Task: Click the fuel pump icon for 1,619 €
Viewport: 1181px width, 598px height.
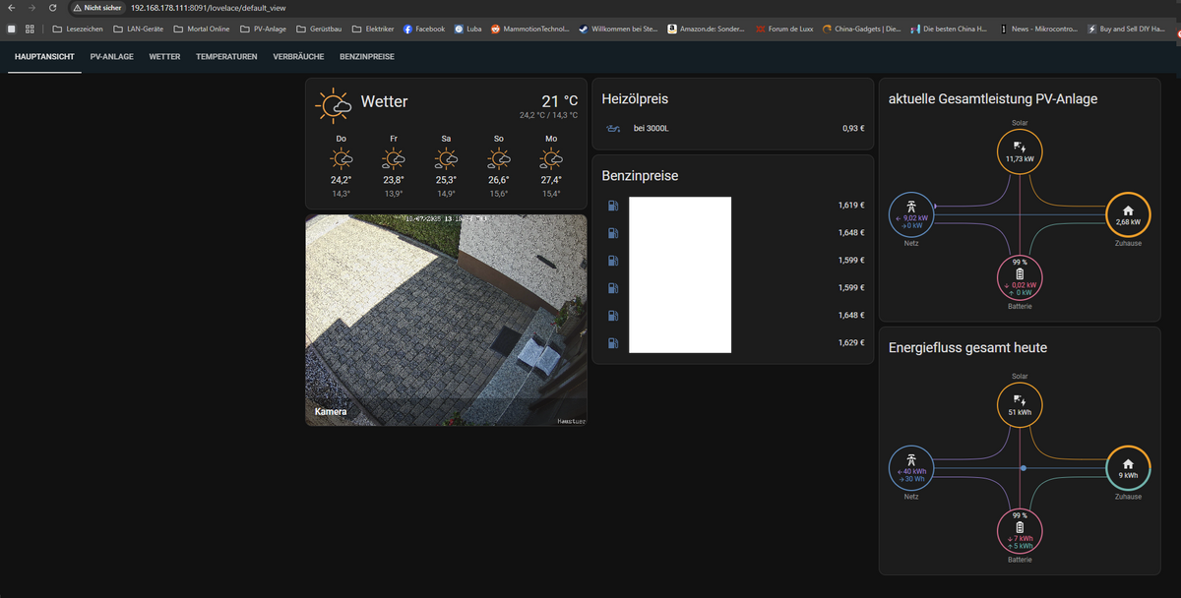Action: pos(613,206)
